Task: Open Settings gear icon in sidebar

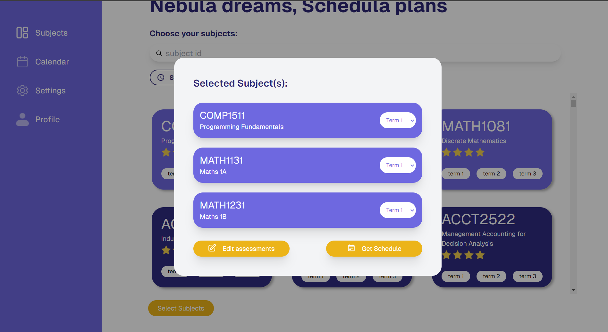Action: 22,90
